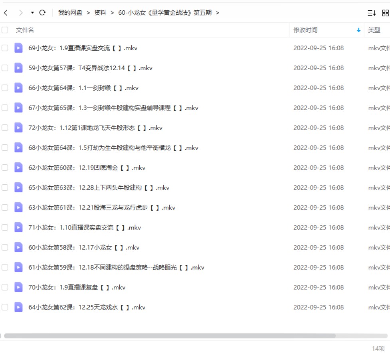Click the 资料 breadcrumb
Image resolution: width=390 pixels, height=353 pixels.
(100, 12)
